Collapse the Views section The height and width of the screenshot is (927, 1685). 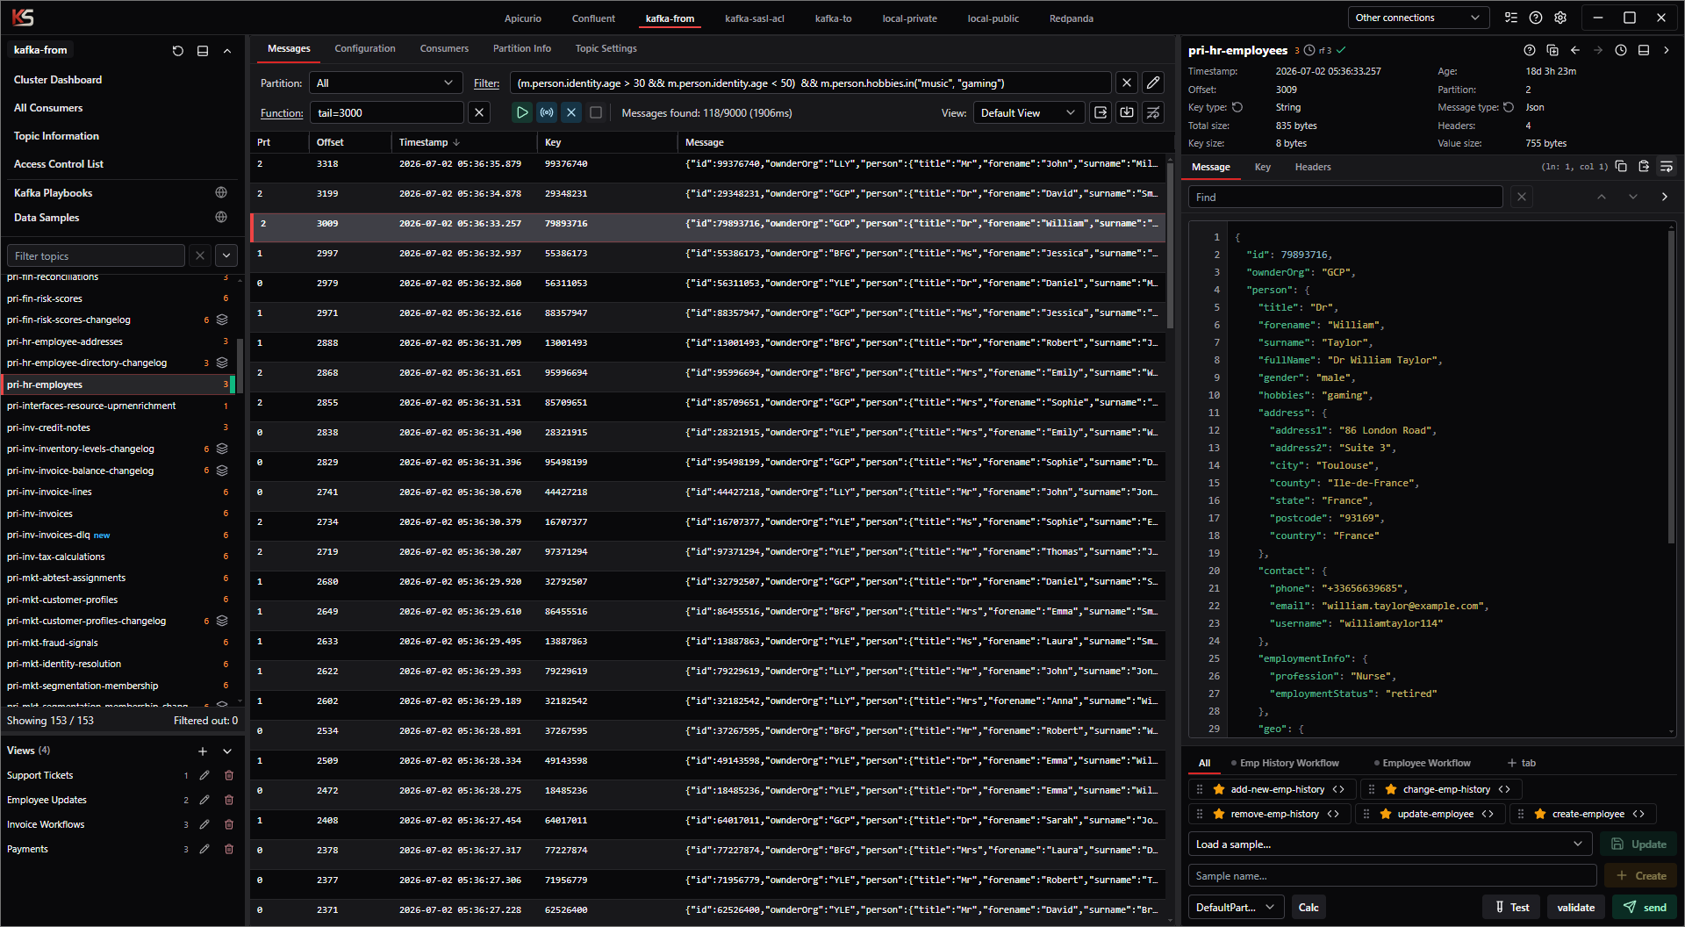(227, 751)
